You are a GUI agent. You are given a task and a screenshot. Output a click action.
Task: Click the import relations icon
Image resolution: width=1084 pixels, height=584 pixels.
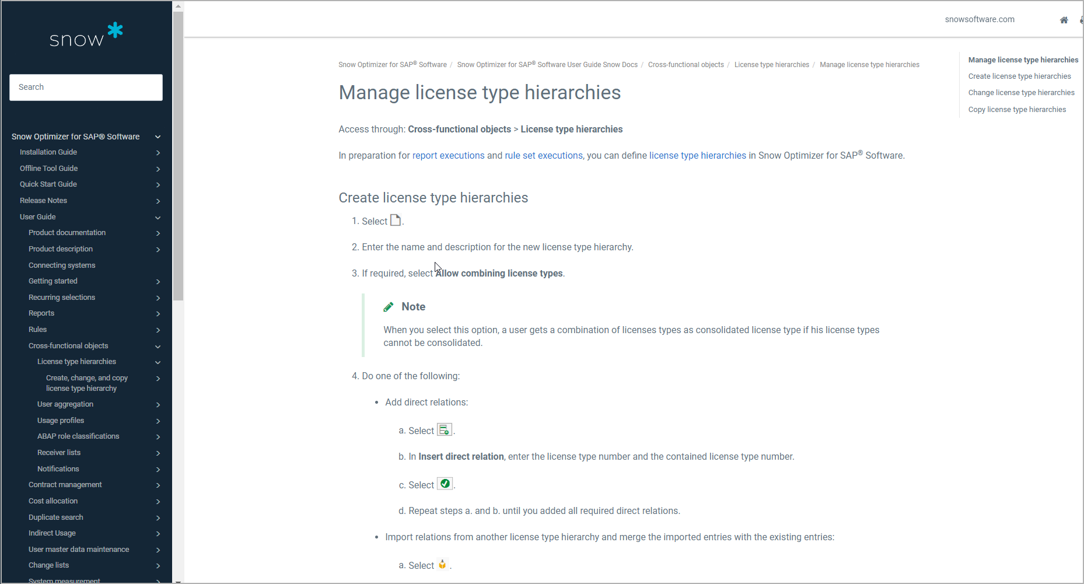[x=442, y=564]
